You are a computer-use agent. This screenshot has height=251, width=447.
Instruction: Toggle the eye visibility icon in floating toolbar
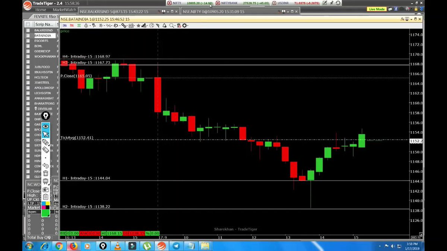coord(45,126)
